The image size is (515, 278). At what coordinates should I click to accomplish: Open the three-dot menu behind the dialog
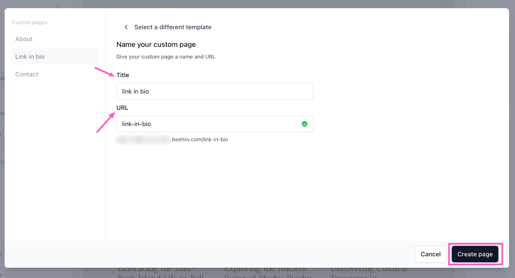pos(58,6)
